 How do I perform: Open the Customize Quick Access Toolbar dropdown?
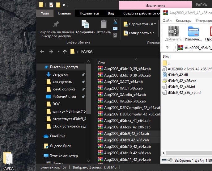64,5
